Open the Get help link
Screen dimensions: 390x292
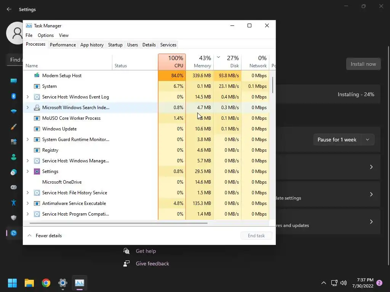(x=146, y=251)
